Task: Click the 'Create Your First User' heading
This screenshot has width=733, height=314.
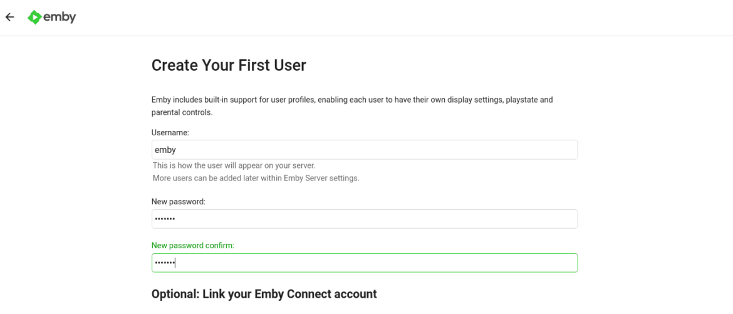Action: click(229, 65)
